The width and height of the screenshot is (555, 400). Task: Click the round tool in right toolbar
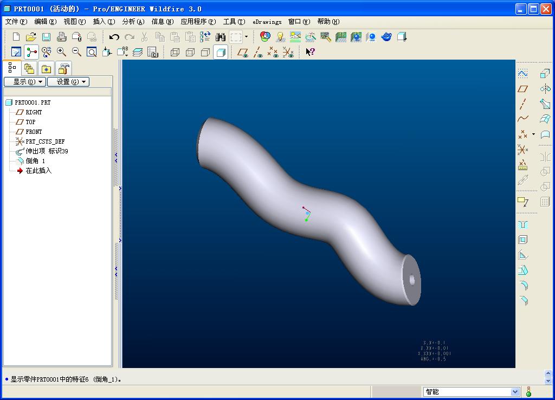pos(523,285)
